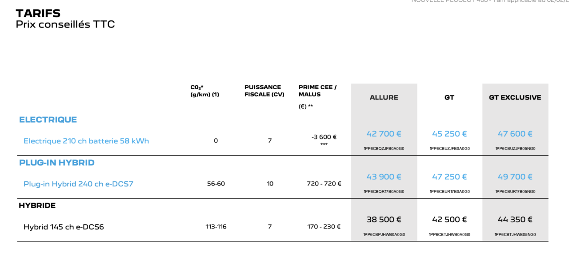The width and height of the screenshot is (569, 260).
Task: Click the 44 350 € GT Exclusive price
Action: pos(515,220)
